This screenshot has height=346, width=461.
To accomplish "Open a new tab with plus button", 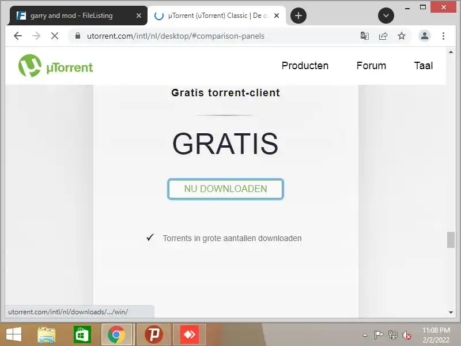I will pos(298,16).
